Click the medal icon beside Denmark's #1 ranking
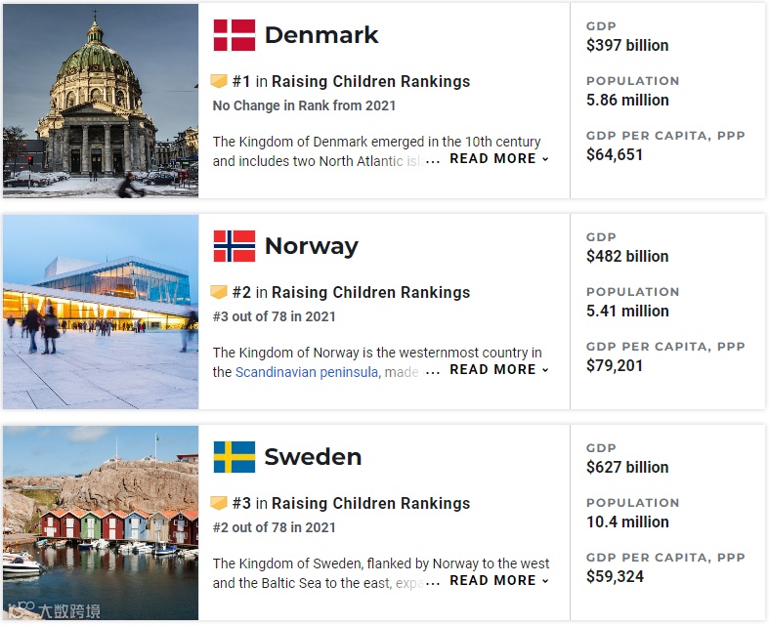The image size is (769, 626). [220, 82]
